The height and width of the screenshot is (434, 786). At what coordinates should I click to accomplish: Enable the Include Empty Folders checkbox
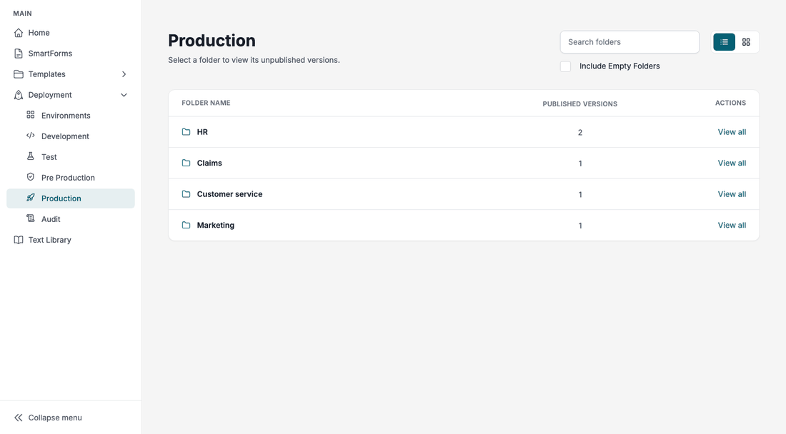[565, 66]
